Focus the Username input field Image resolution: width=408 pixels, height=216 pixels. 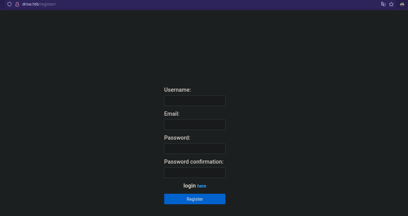click(x=195, y=101)
